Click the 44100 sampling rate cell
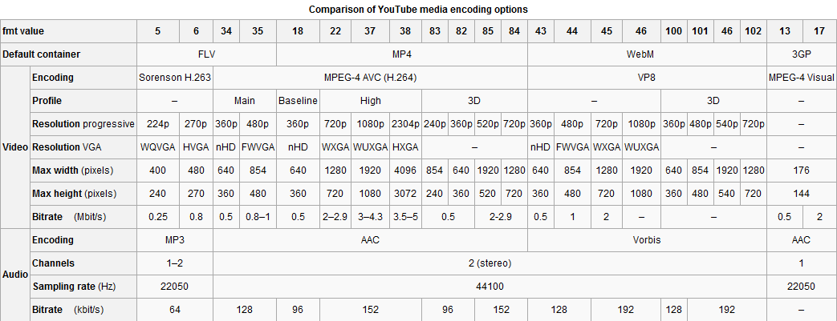The height and width of the screenshot is (321, 837). [x=490, y=287]
